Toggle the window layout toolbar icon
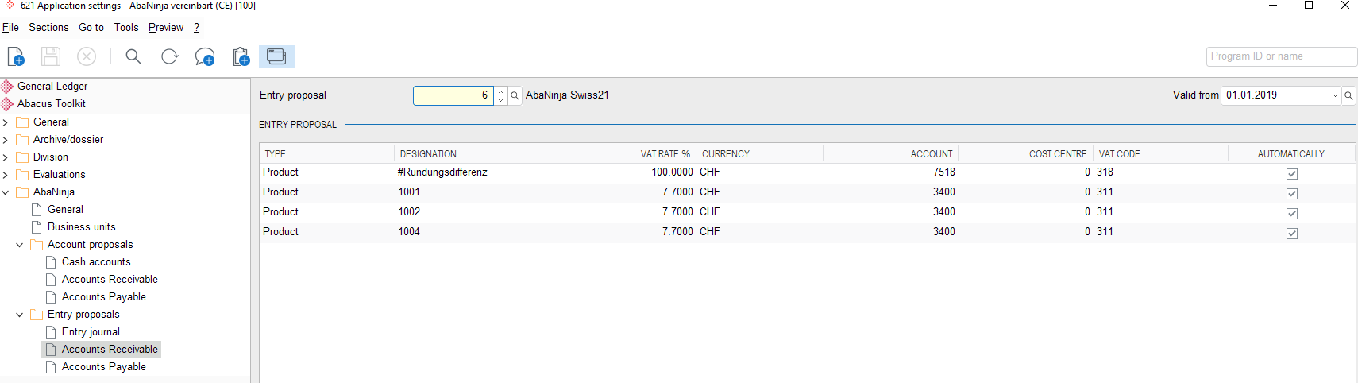This screenshot has width=1358, height=383. [x=276, y=56]
